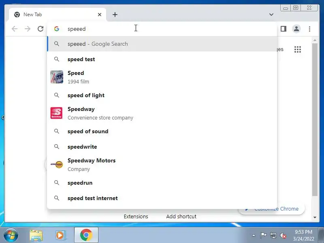Click the Speedway Motors logo
Image resolution: width=324 pixels, height=243 pixels.
pos(57,164)
